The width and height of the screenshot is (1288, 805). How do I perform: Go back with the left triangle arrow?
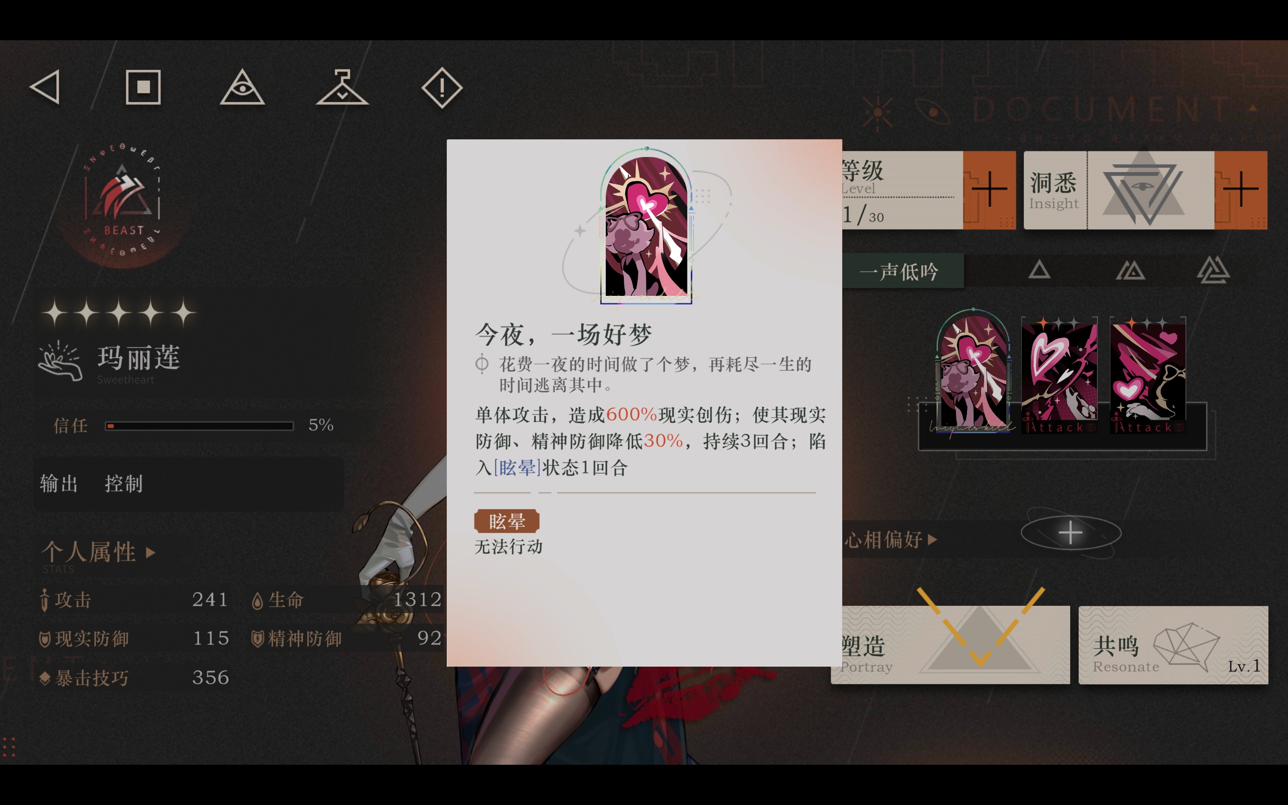(45, 88)
